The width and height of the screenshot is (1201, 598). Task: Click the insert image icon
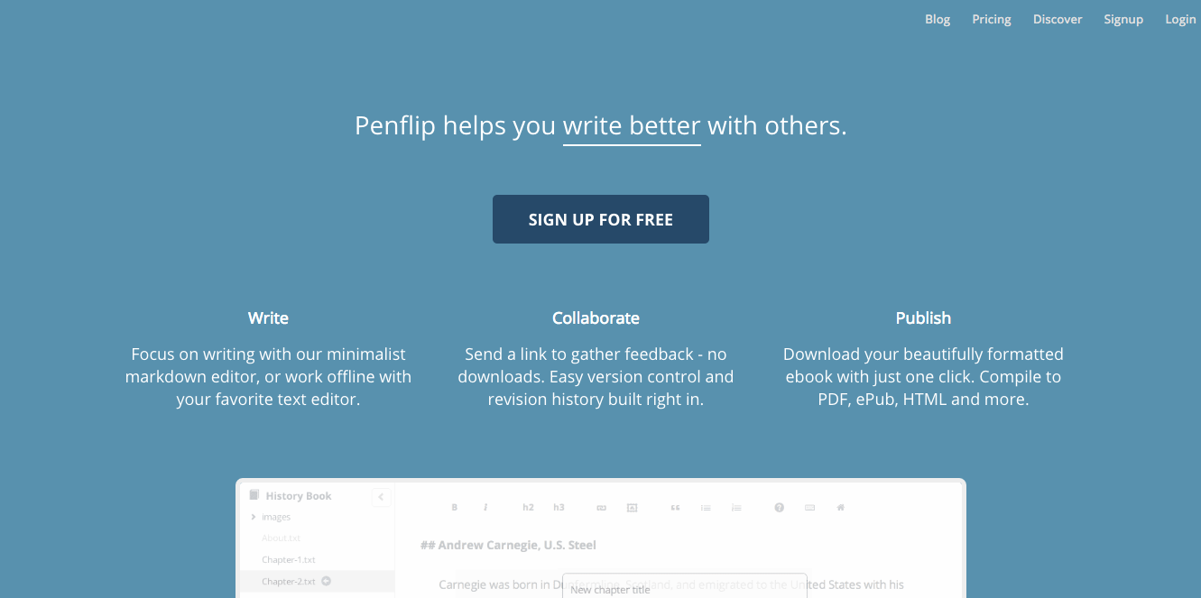click(632, 508)
